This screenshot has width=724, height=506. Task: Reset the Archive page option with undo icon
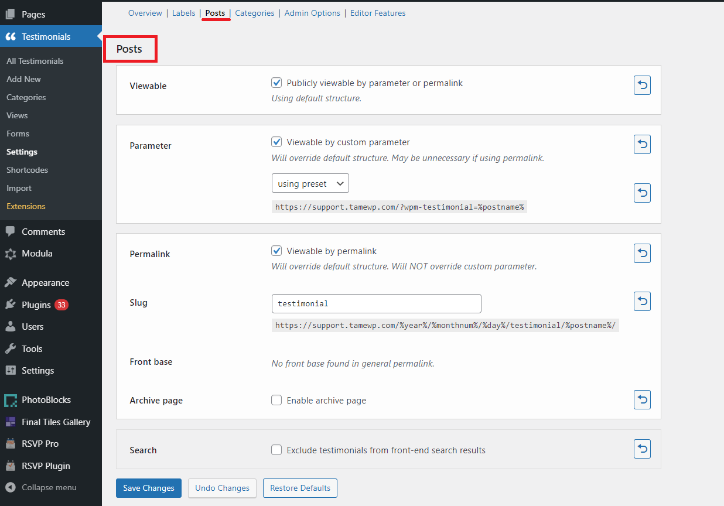pos(643,399)
